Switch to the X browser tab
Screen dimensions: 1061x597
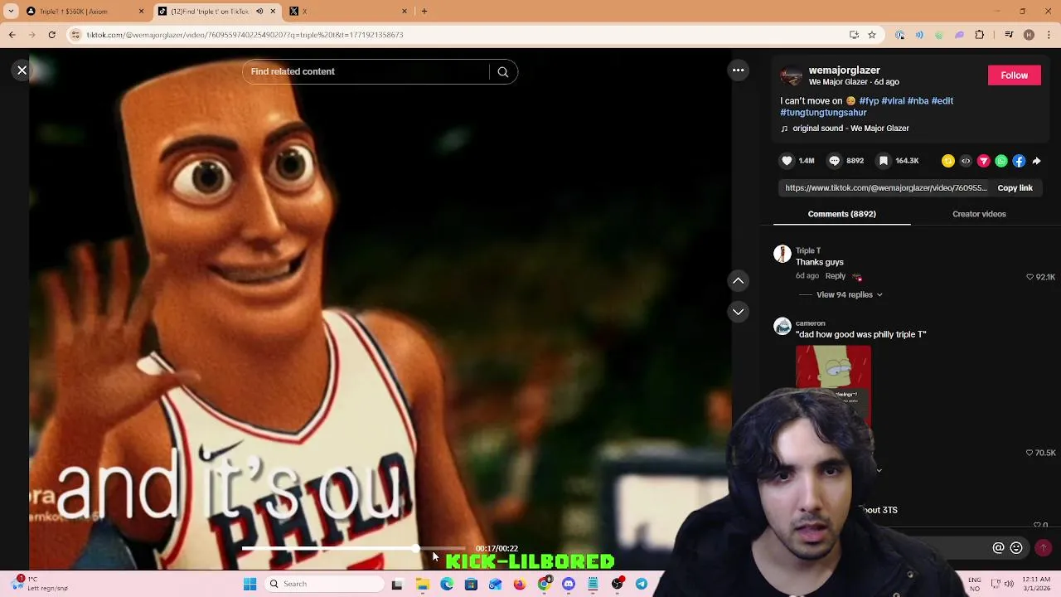(x=348, y=12)
